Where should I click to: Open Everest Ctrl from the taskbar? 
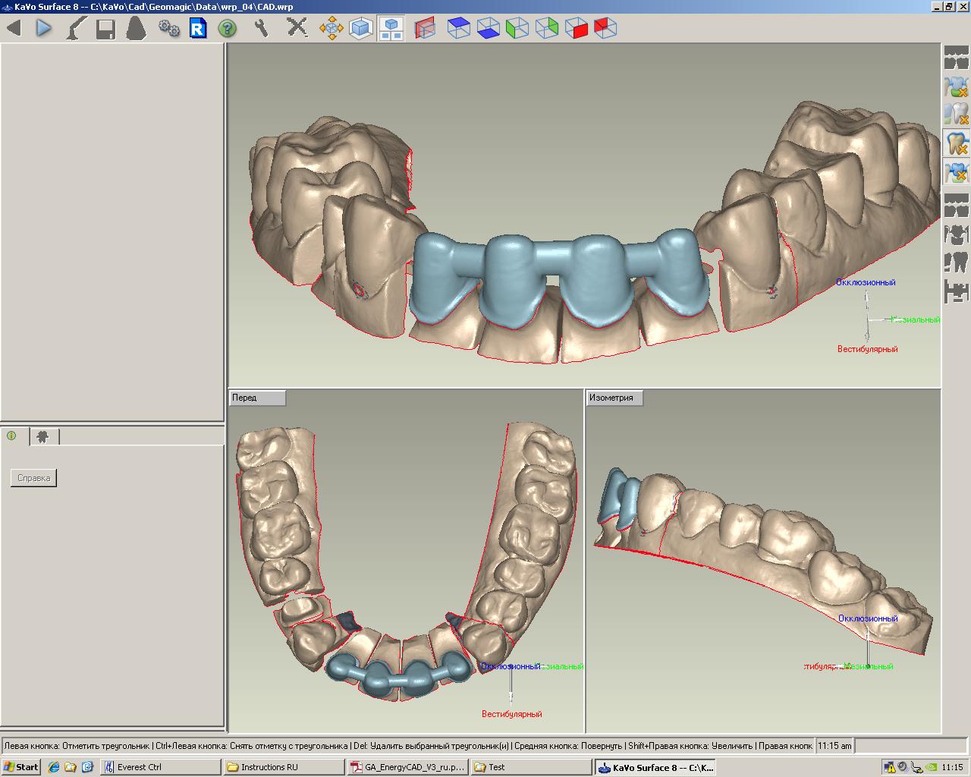(161, 767)
